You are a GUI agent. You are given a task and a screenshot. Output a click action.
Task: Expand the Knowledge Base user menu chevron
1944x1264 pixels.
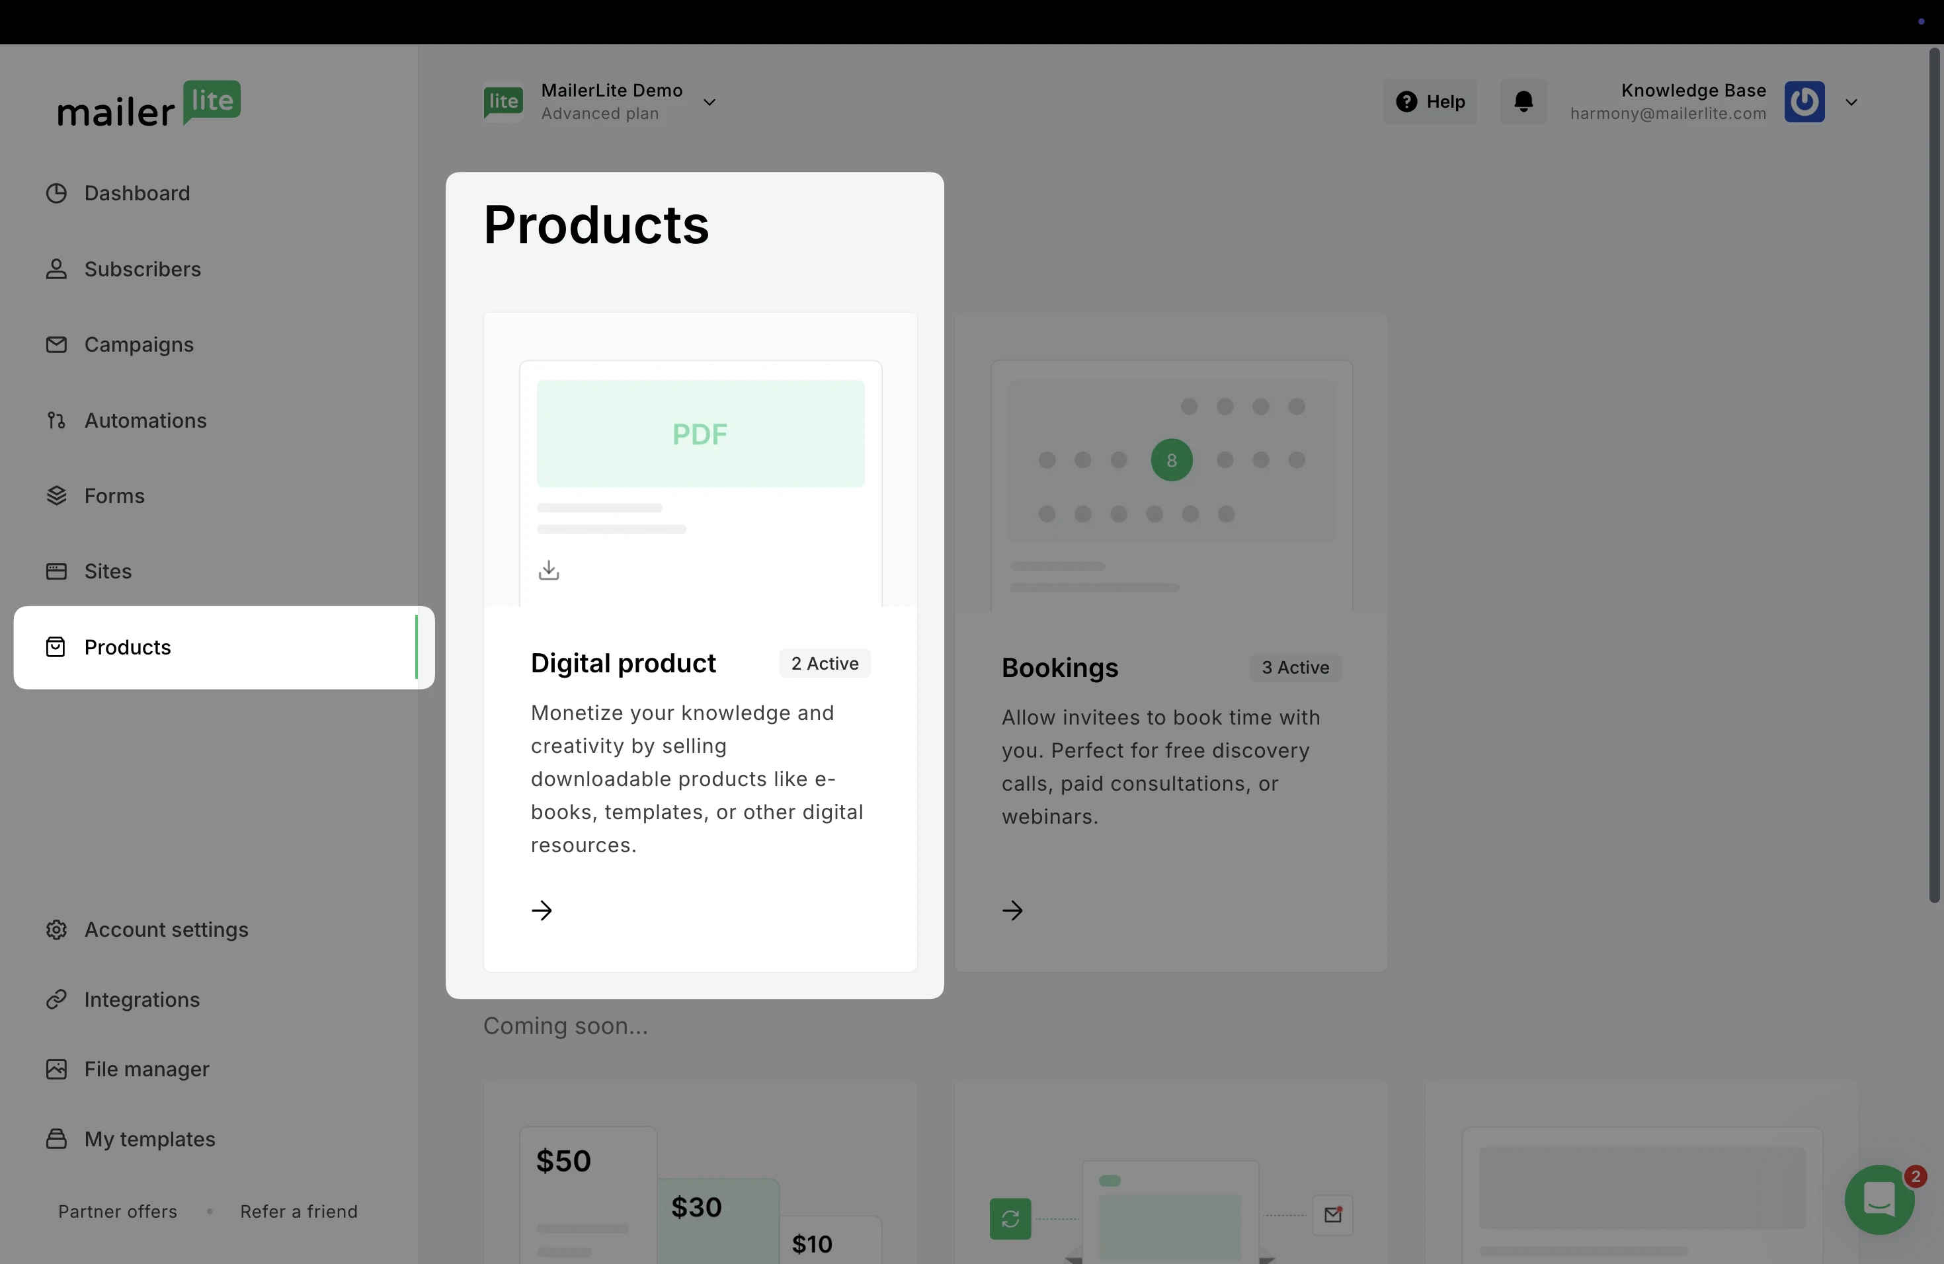1851,102
